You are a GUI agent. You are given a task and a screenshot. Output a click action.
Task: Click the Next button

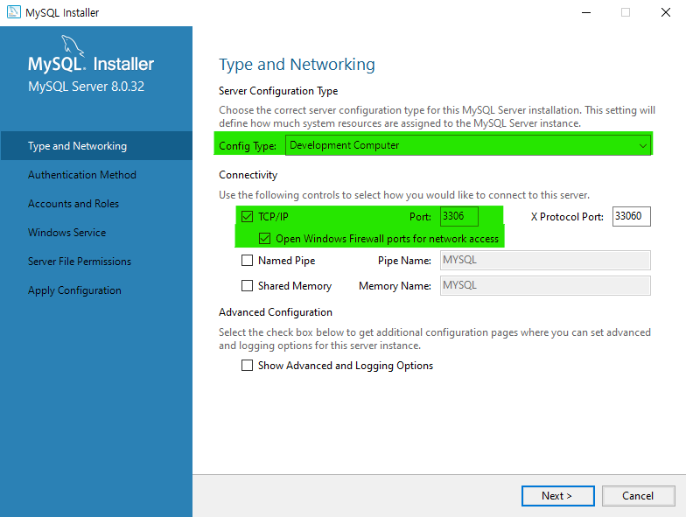[x=558, y=495]
